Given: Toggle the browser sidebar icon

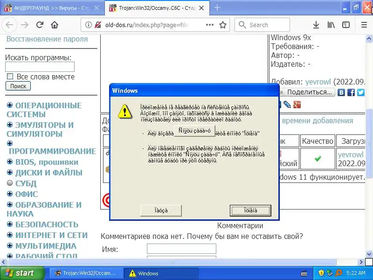Looking at the screenshot, I should (345, 25).
